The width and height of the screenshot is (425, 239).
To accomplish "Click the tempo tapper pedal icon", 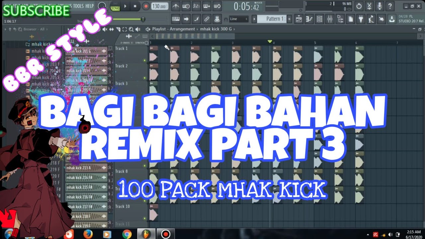I will [371, 19].
